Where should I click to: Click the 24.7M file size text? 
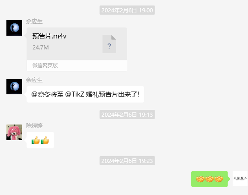point(41,48)
